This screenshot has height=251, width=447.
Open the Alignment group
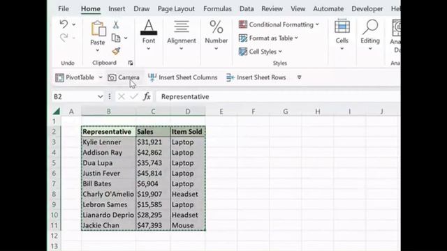pyautogui.click(x=182, y=35)
